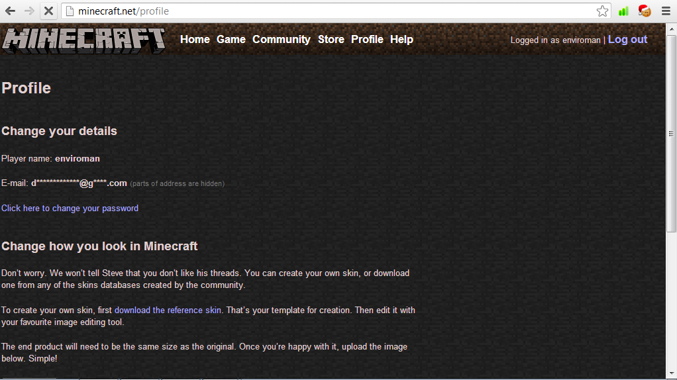Click here to change your password link
This screenshot has width=677, height=380.
click(x=70, y=208)
